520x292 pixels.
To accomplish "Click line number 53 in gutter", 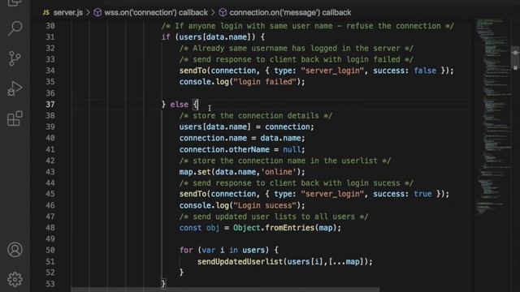I will pos(50,284).
